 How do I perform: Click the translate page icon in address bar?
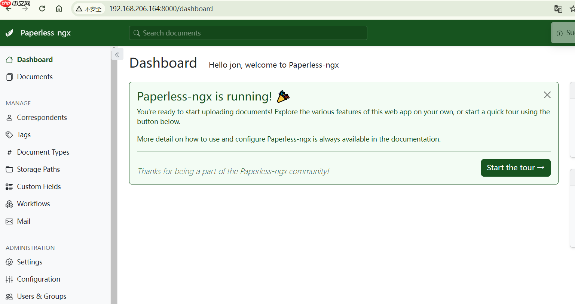point(558,9)
